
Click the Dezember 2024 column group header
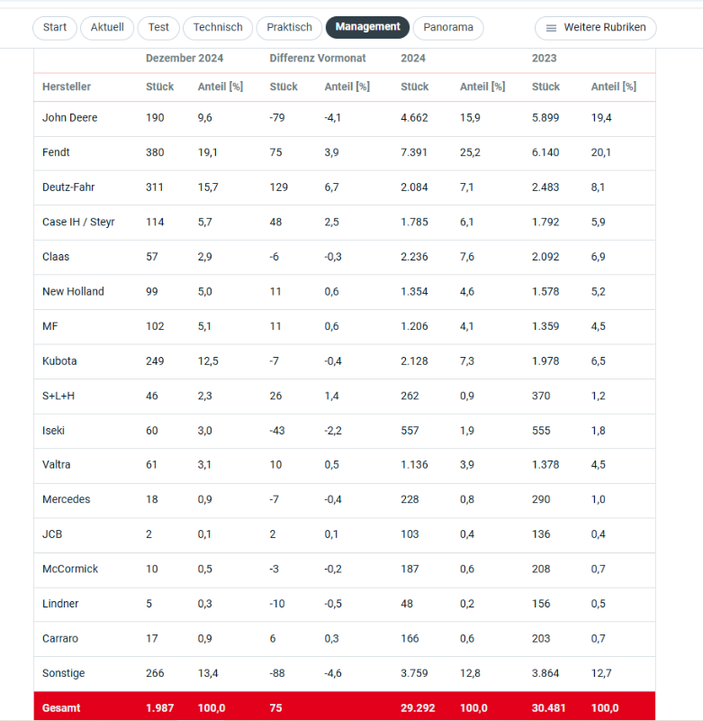click(x=185, y=59)
